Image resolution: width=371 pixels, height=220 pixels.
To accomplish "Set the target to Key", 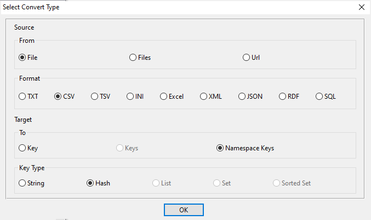I will tap(22, 148).
